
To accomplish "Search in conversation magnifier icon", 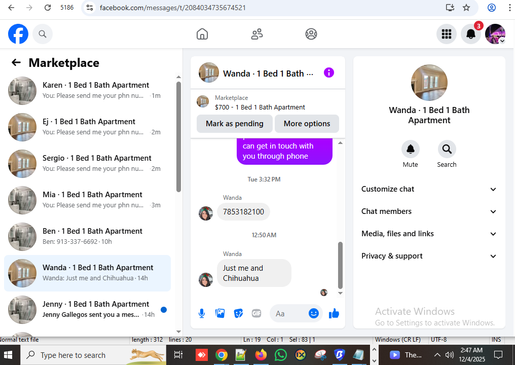I will (x=447, y=149).
